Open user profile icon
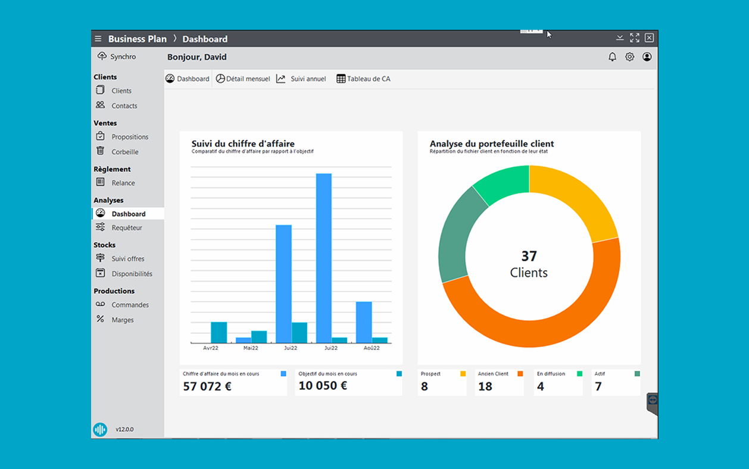Screen dimensions: 749x469 coord(647,57)
